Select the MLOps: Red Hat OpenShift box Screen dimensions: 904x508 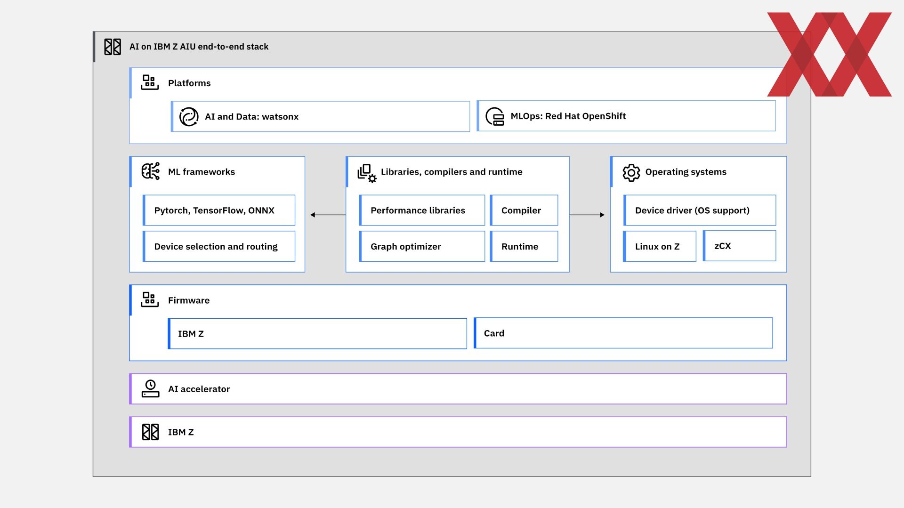coord(626,116)
